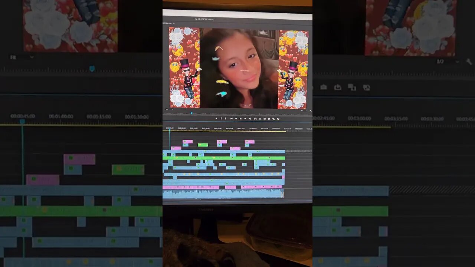Viewport: 475px width, 267px height.
Task: Select the long green clip spanning timeline
Action: (224, 158)
